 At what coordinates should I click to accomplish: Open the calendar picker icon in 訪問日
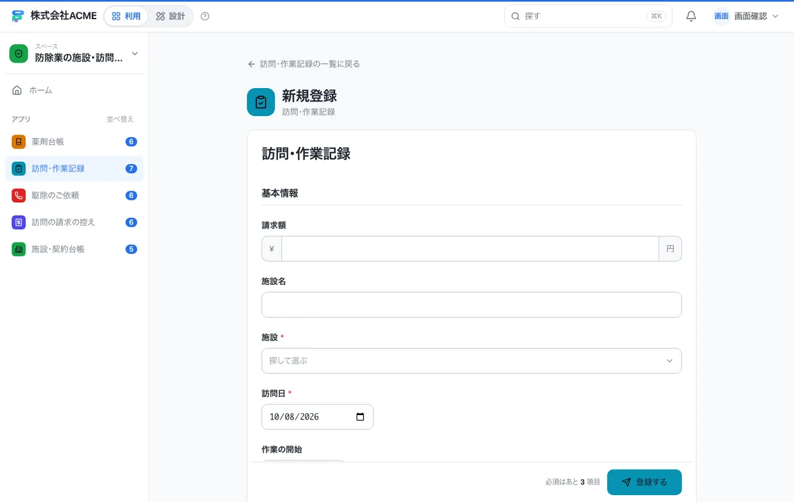coord(360,416)
